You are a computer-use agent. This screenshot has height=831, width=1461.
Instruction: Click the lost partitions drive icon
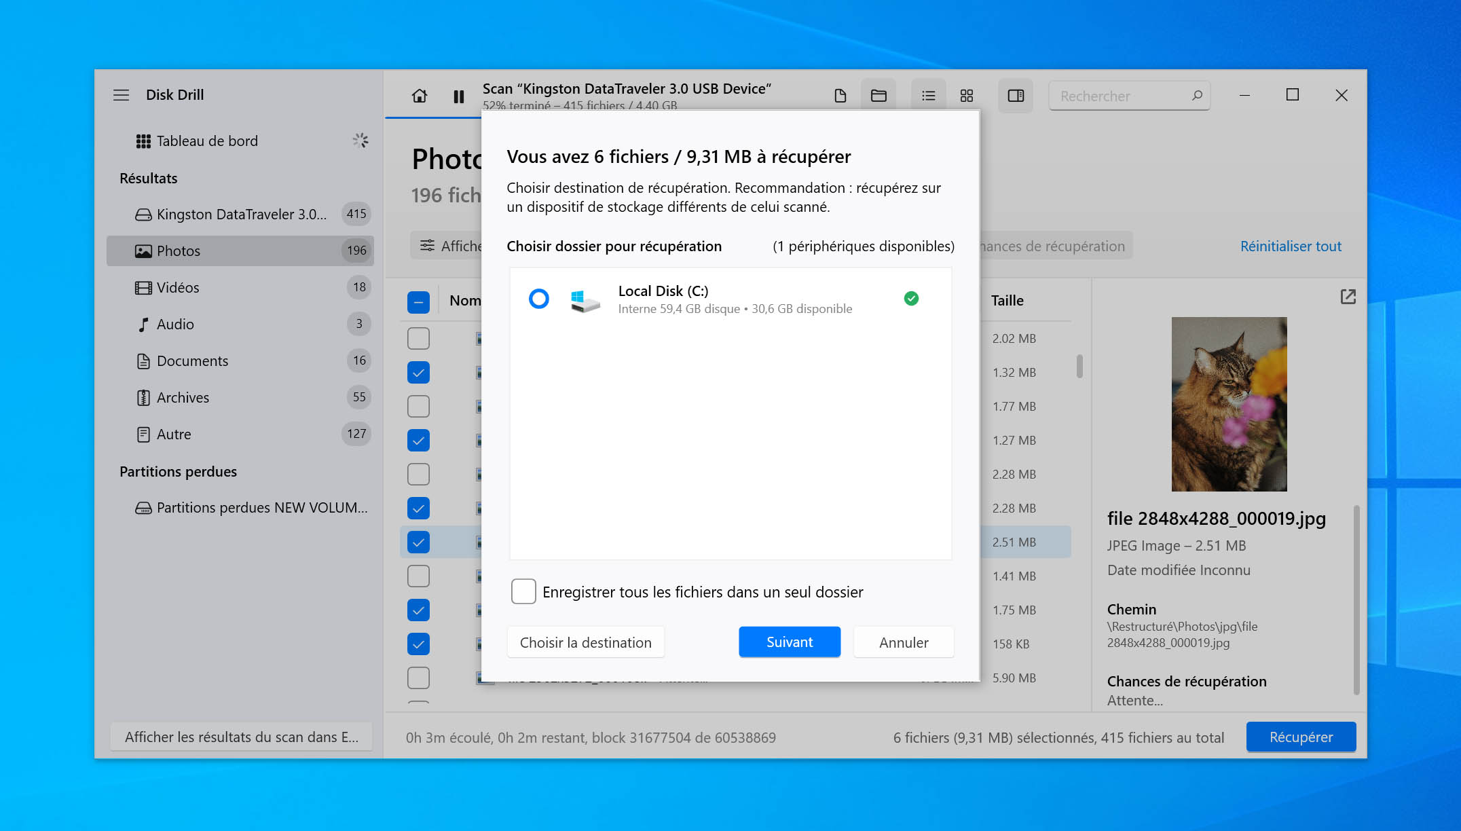tap(143, 508)
